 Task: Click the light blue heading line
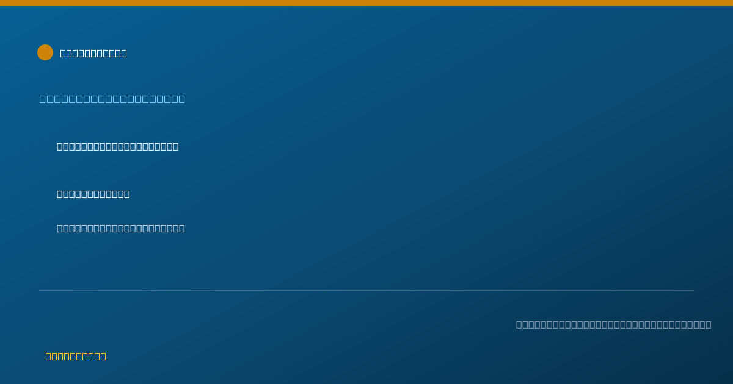(112, 99)
